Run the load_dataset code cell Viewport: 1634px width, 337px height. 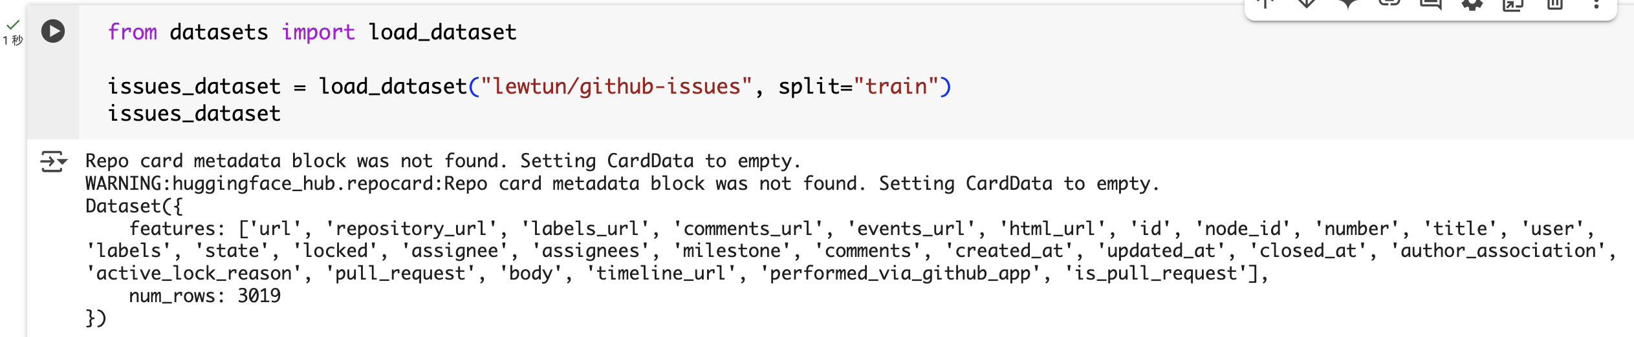click(x=53, y=31)
